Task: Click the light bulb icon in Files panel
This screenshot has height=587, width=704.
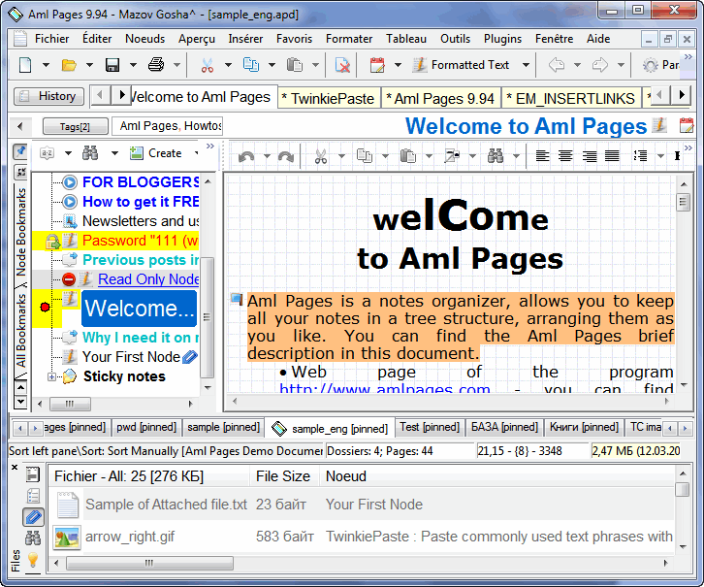Action: coord(33,560)
